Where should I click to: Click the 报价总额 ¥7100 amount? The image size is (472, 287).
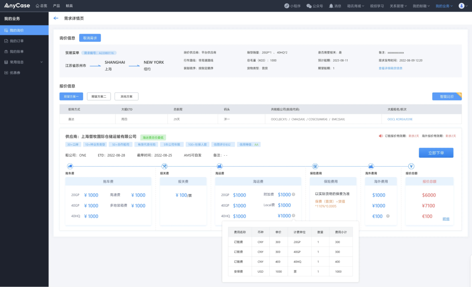coord(428,205)
